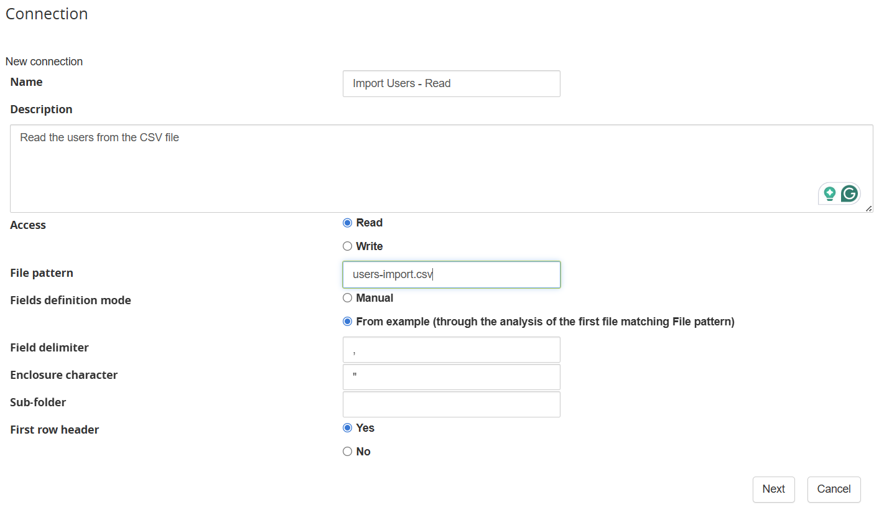The height and width of the screenshot is (512, 879).
Task: Choose From example fields definition mode
Action: point(348,322)
